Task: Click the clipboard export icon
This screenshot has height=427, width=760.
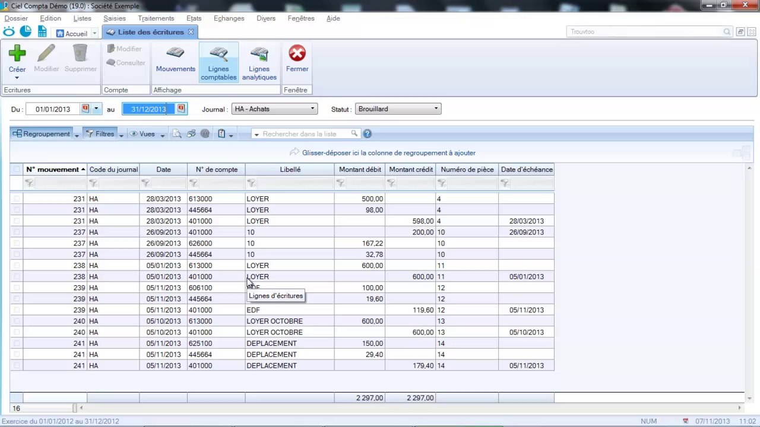Action: (x=221, y=134)
